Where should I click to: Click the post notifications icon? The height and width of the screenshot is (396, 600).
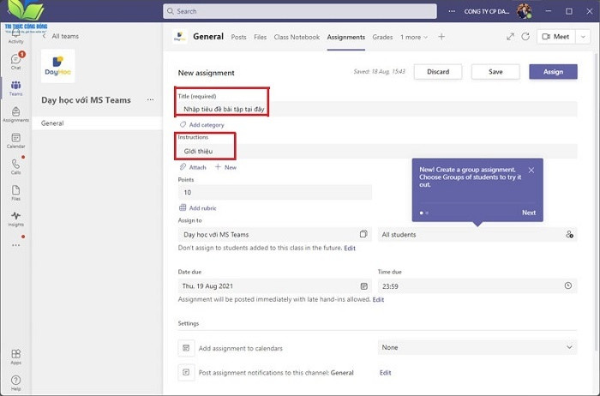186,372
